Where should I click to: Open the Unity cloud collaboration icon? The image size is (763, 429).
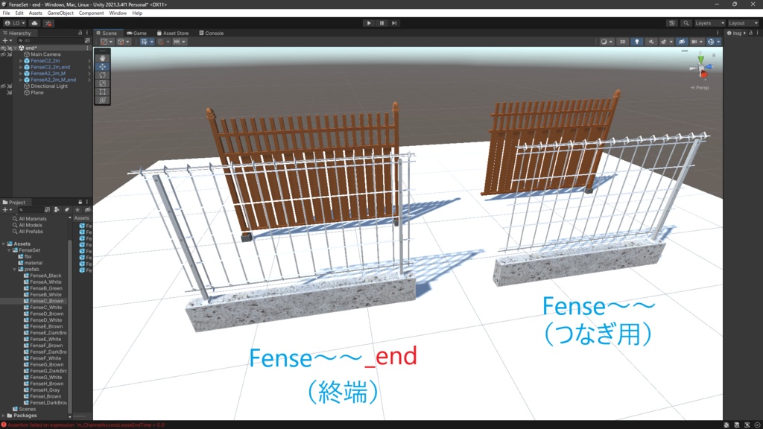coord(34,23)
